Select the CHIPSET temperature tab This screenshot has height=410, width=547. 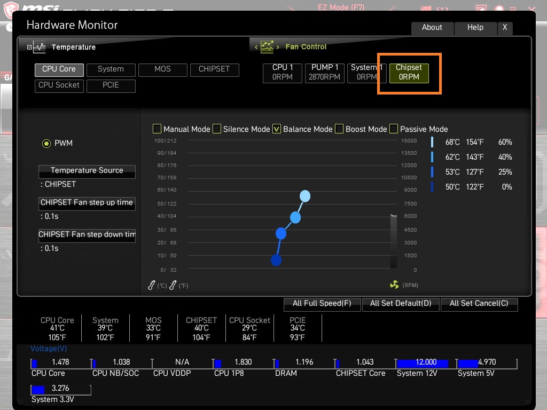coord(215,70)
